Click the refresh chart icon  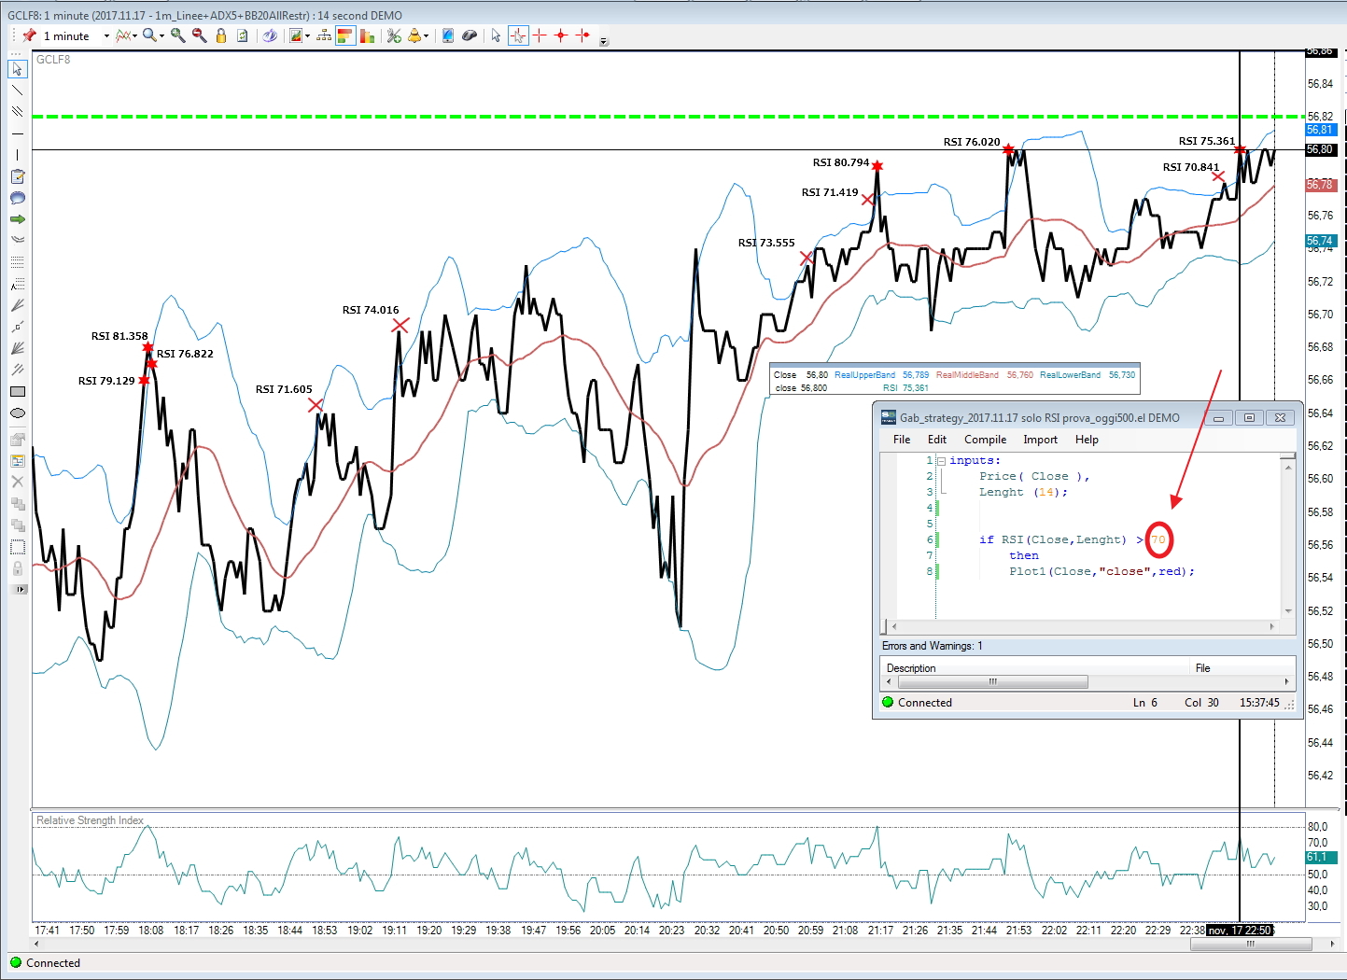click(243, 35)
